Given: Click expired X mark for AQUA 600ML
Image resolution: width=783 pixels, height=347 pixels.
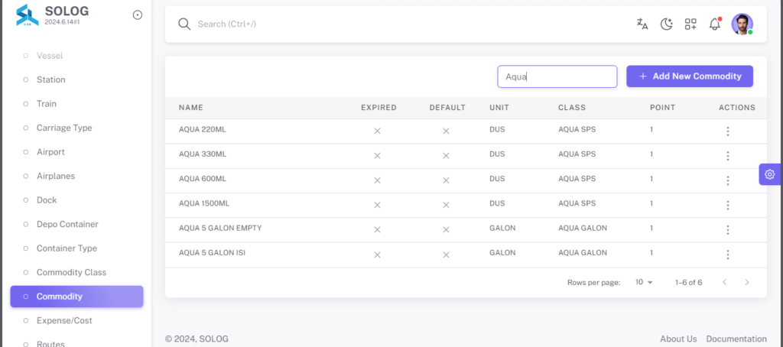Looking at the screenshot, I should point(378,180).
